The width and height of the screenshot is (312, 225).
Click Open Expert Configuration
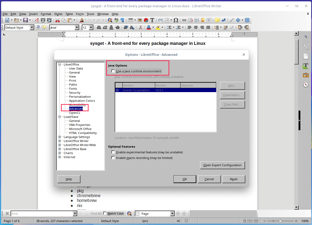[x=222, y=165]
